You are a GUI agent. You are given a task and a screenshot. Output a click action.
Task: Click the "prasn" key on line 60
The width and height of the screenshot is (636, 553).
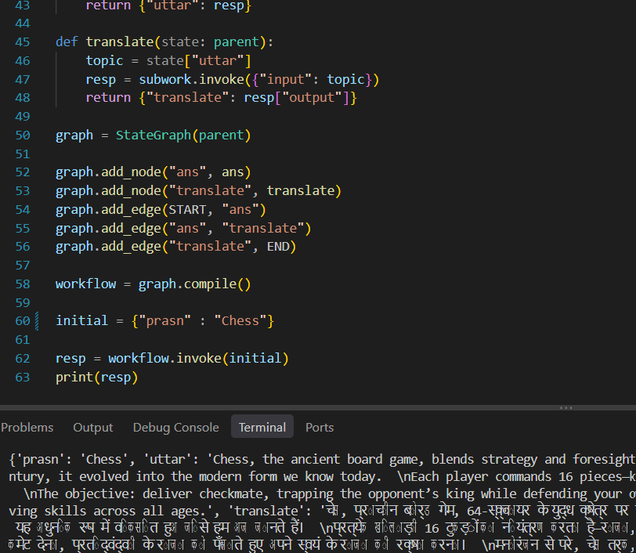coord(164,321)
